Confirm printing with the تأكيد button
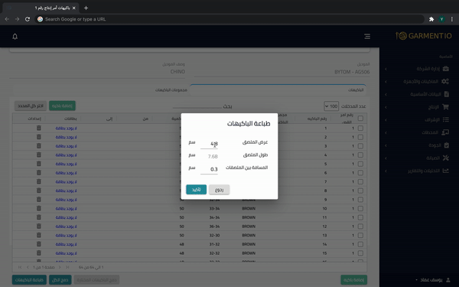This screenshot has height=287, width=459. [196, 190]
